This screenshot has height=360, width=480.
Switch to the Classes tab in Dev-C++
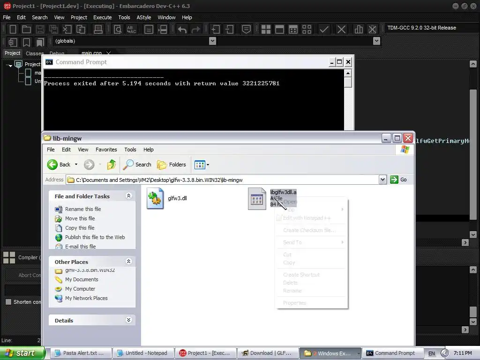point(35,53)
